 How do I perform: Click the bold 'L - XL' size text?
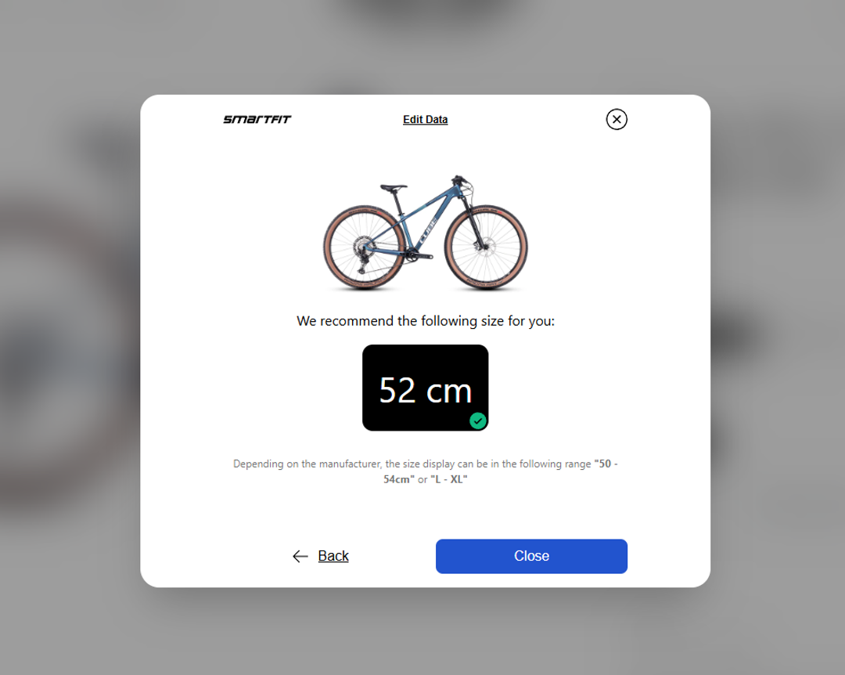tap(449, 479)
